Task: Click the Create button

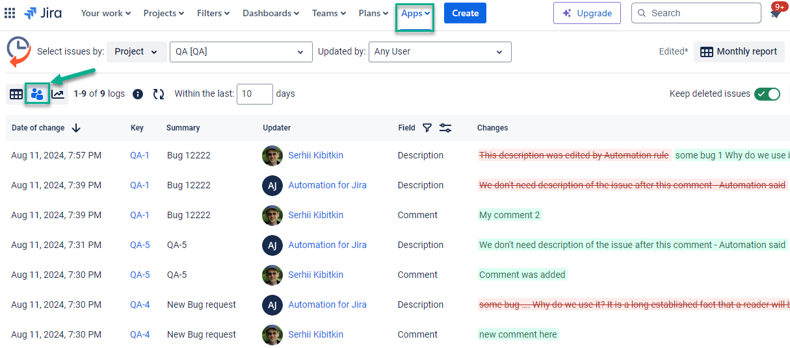Action: [465, 13]
